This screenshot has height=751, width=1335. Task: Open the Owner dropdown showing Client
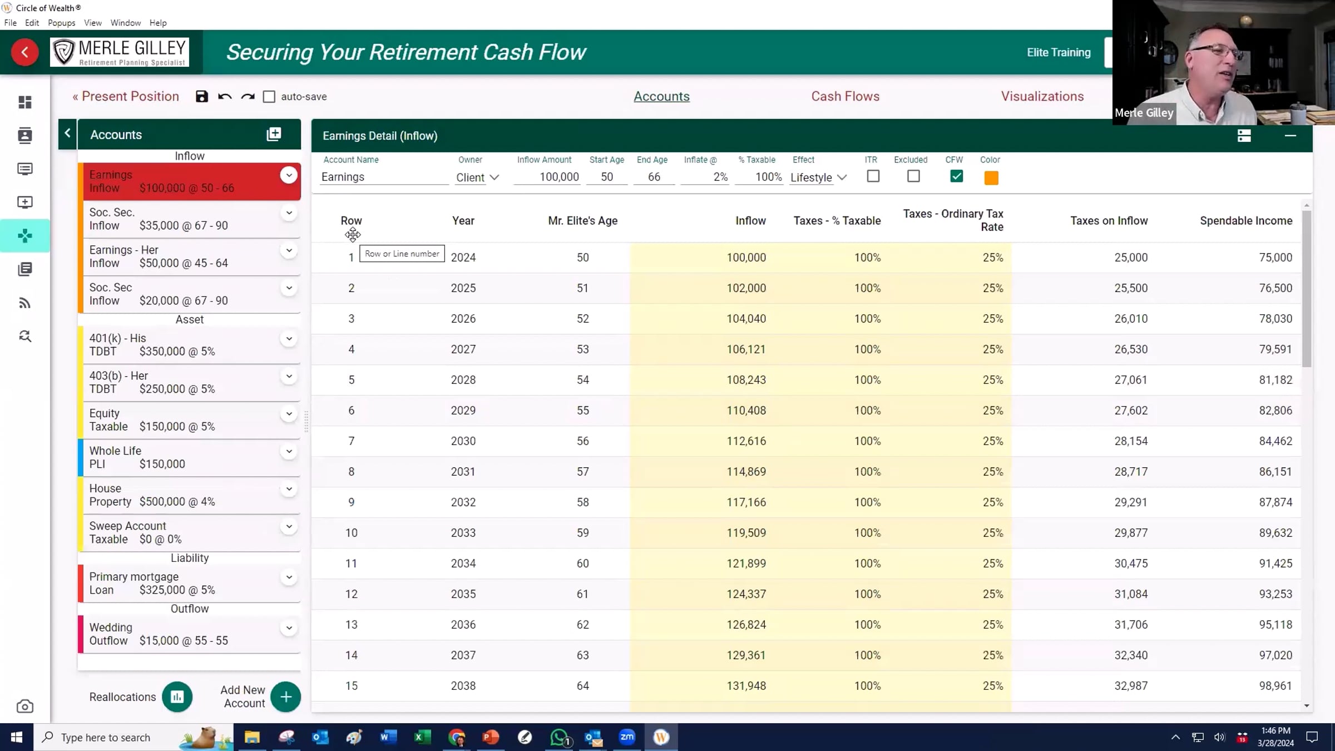click(477, 177)
